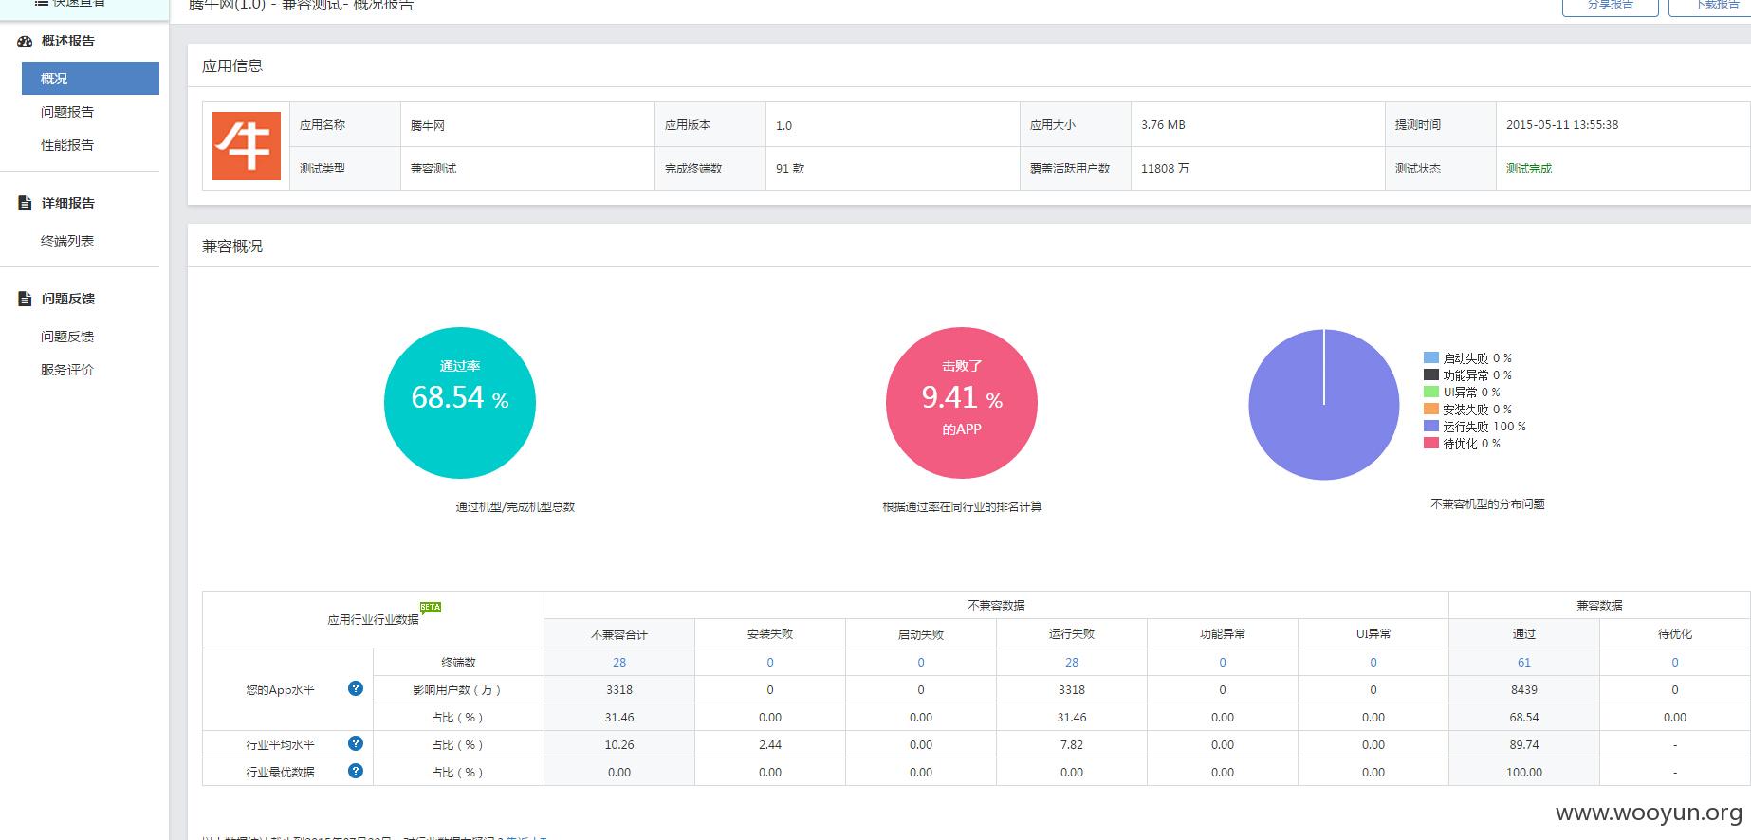Click the 测试完成 status text

[x=1529, y=169]
